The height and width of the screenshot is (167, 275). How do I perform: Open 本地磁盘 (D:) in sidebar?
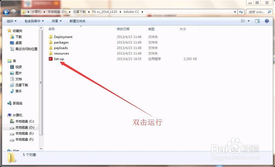[25, 127]
